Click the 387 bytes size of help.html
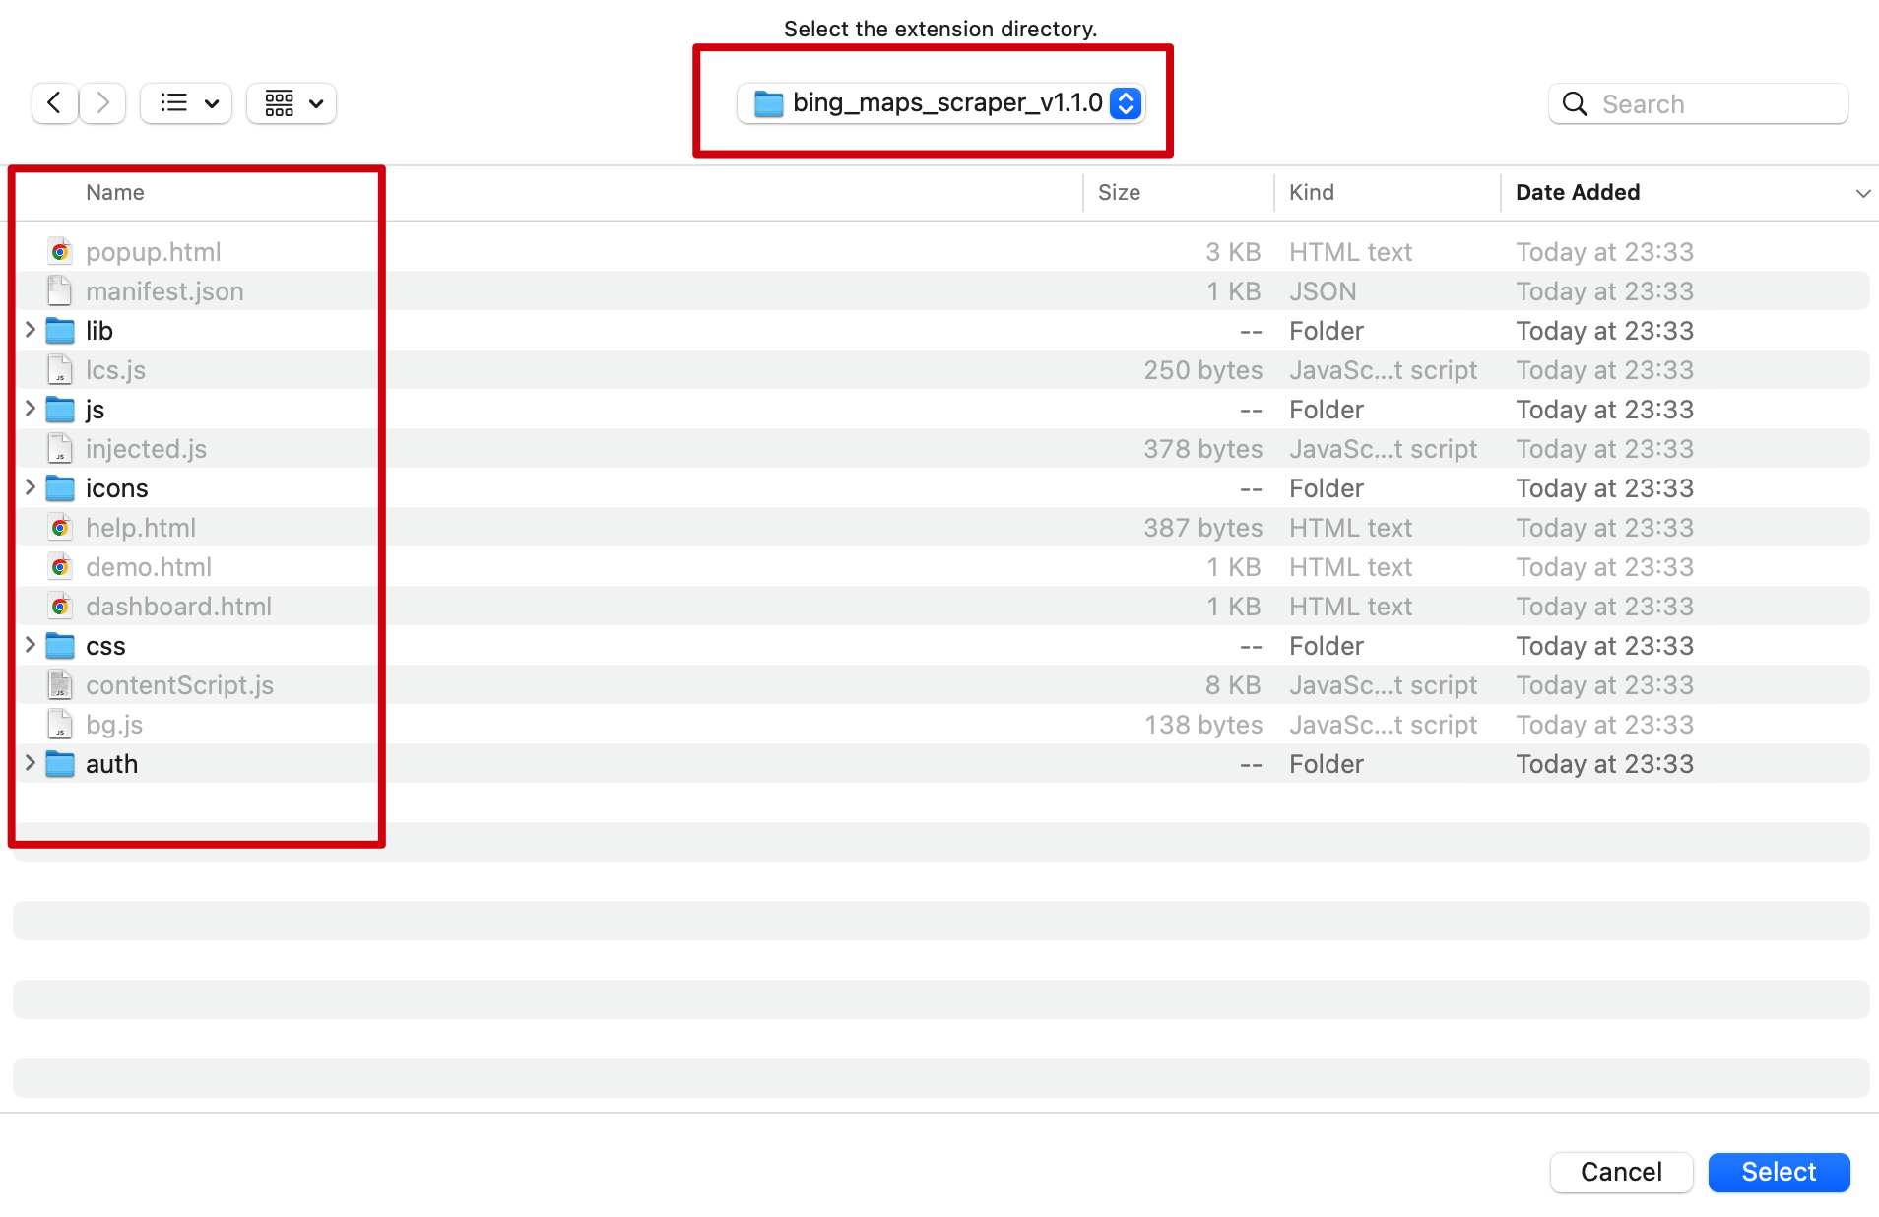 (1202, 528)
